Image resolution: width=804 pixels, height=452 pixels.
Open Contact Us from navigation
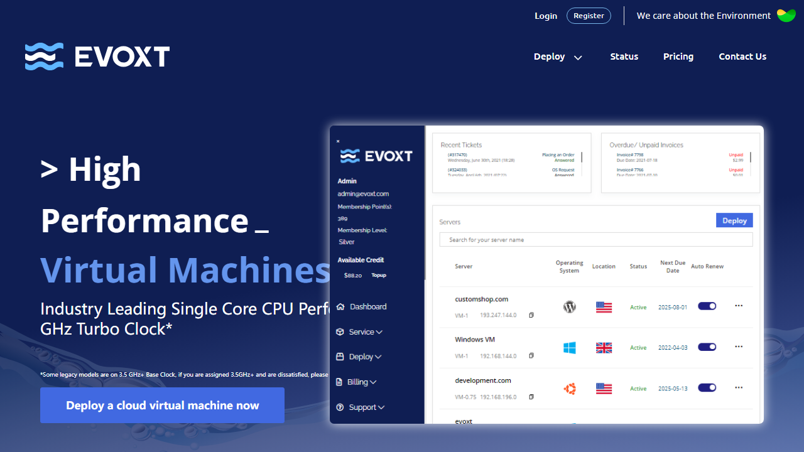742,56
